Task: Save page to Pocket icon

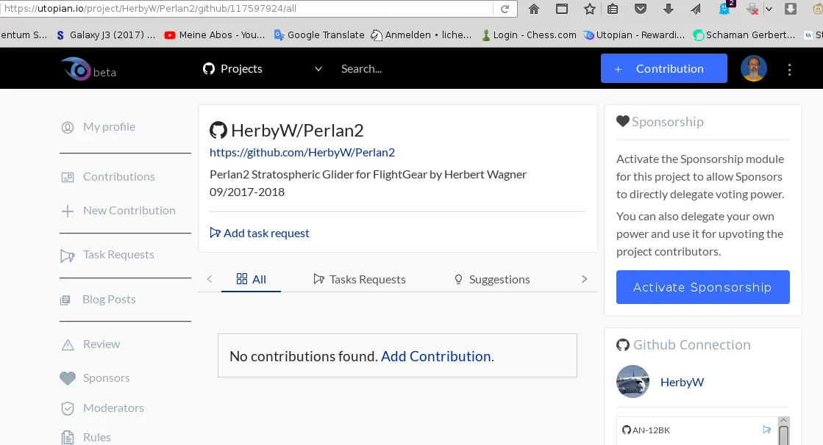Action: [x=641, y=9]
